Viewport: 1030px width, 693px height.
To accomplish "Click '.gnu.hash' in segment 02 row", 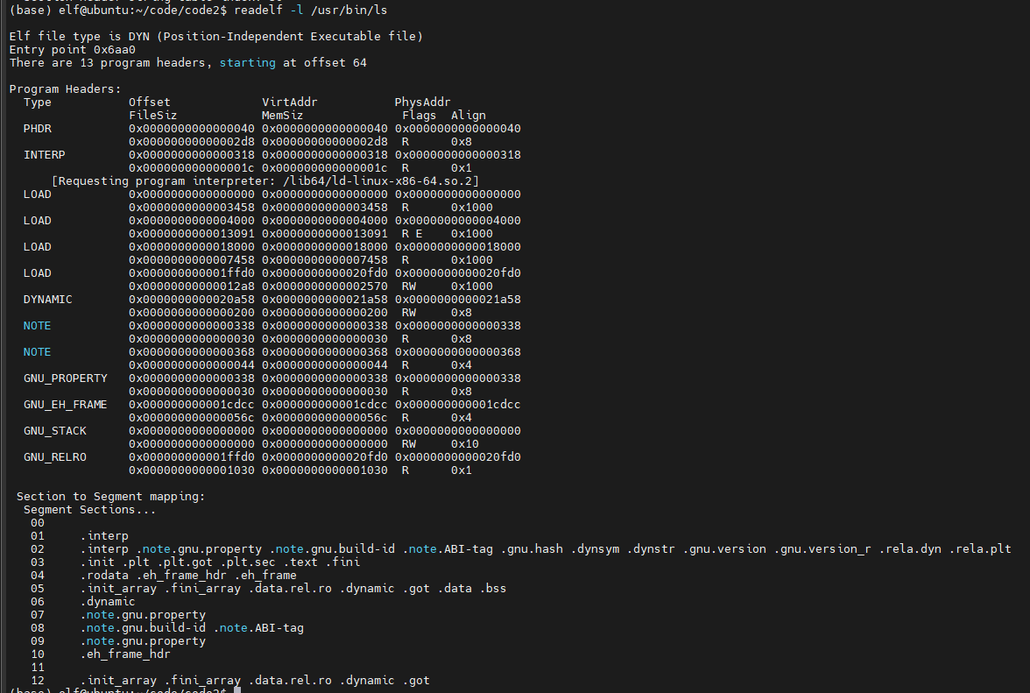I will click(x=533, y=549).
